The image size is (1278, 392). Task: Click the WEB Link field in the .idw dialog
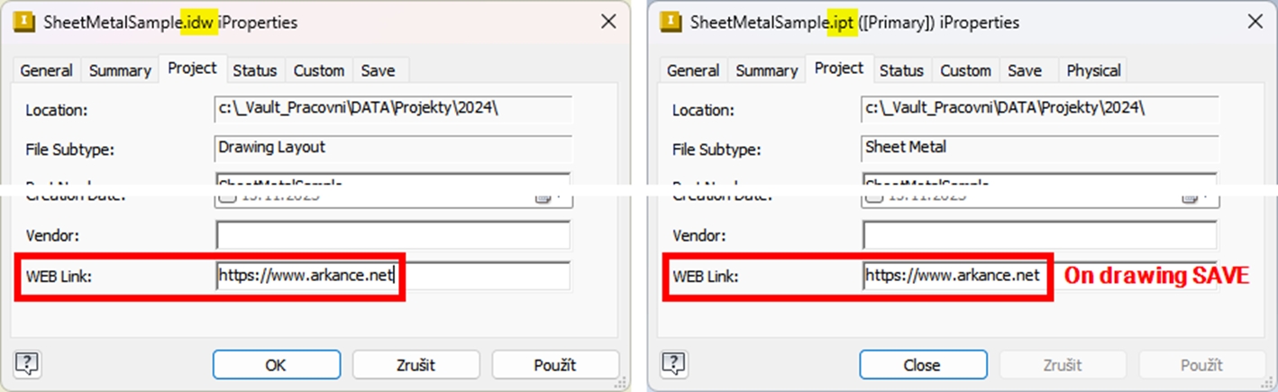392,276
